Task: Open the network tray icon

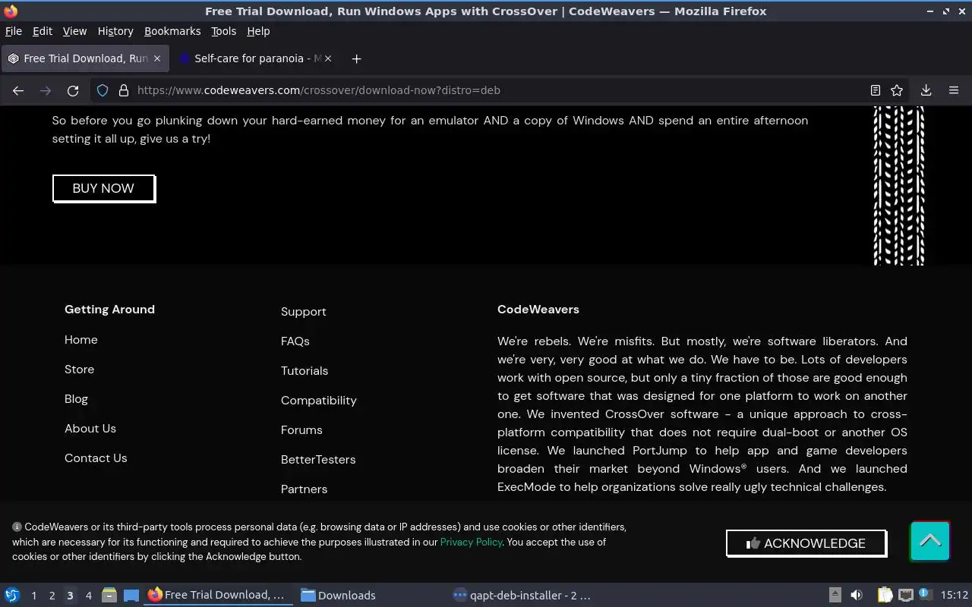Action: click(x=905, y=596)
